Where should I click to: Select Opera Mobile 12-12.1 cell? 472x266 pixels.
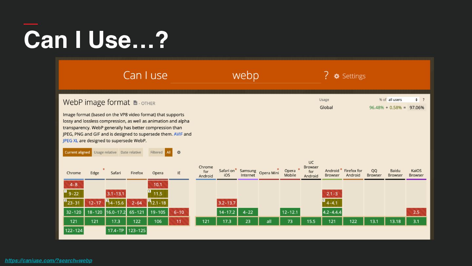290,212
